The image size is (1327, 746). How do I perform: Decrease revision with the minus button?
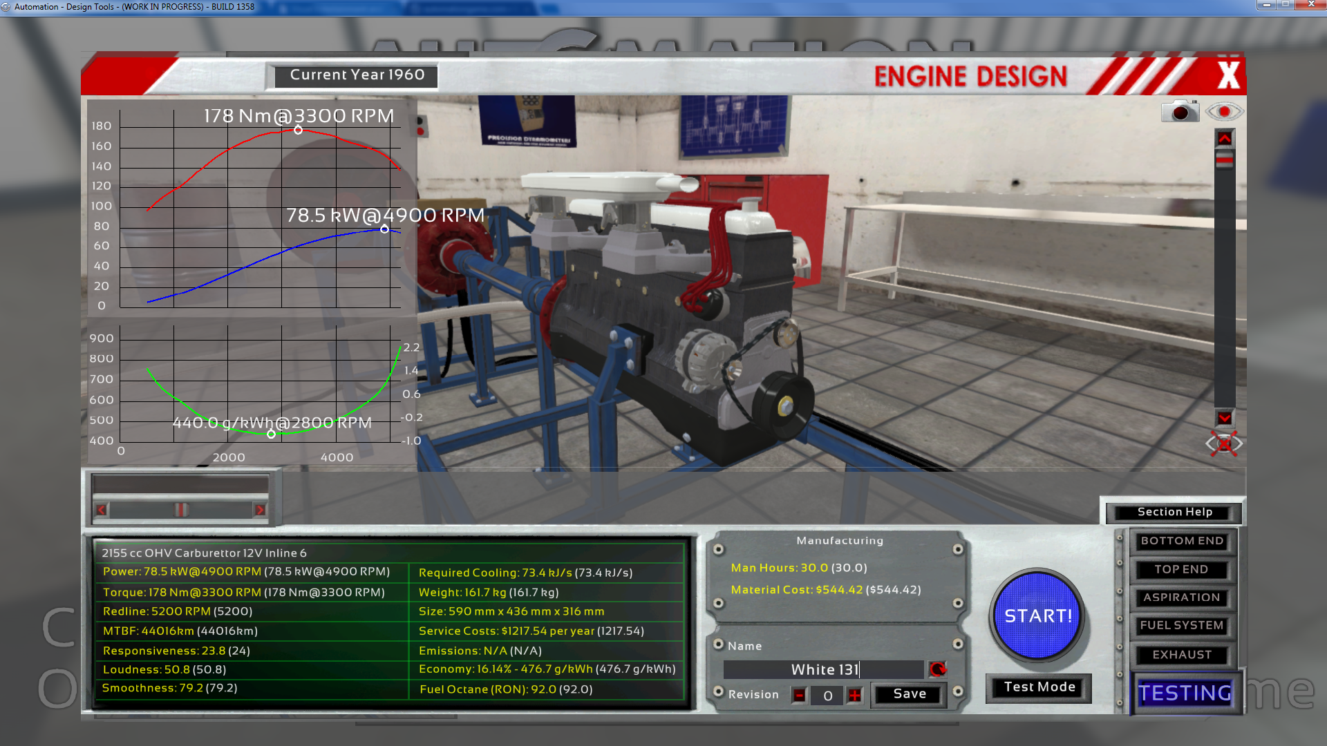pos(799,695)
